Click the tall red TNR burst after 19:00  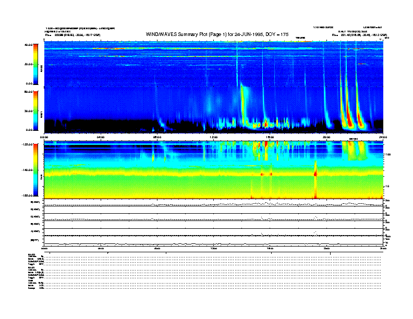pos(315,179)
